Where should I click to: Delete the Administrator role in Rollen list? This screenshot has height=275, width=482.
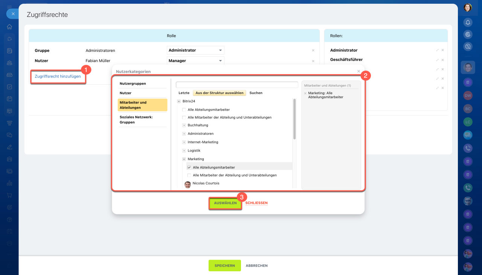click(443, 50)
